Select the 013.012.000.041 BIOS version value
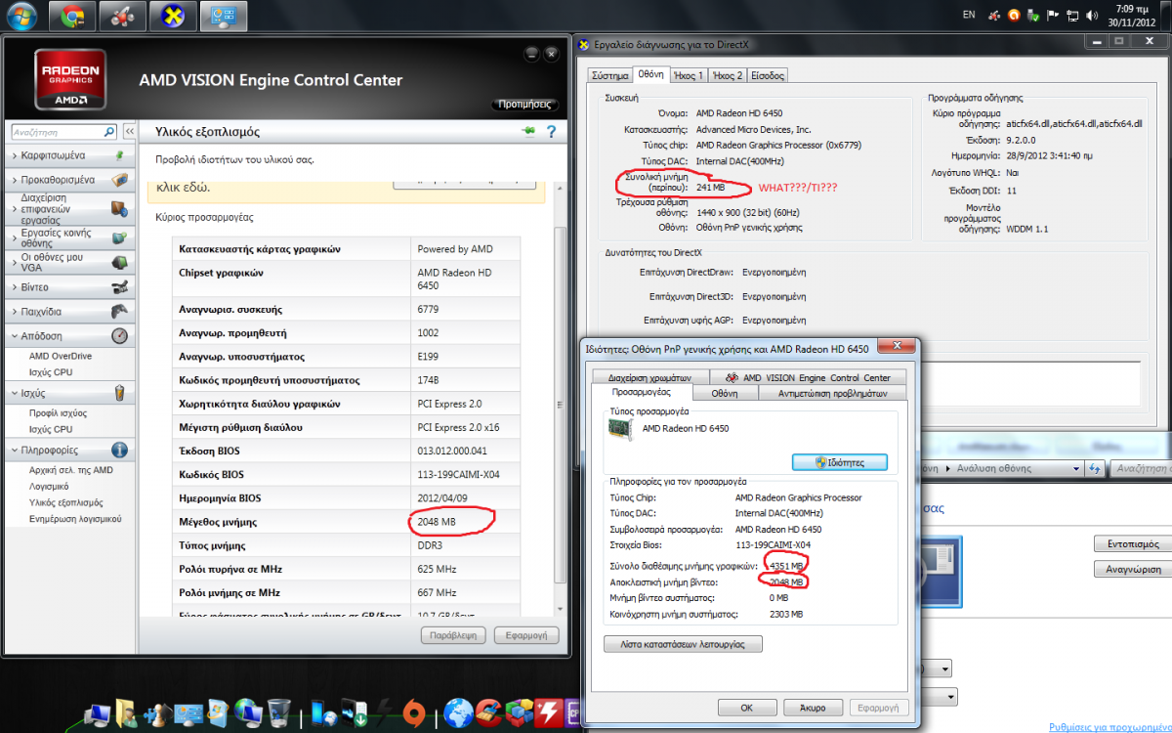 452,451
